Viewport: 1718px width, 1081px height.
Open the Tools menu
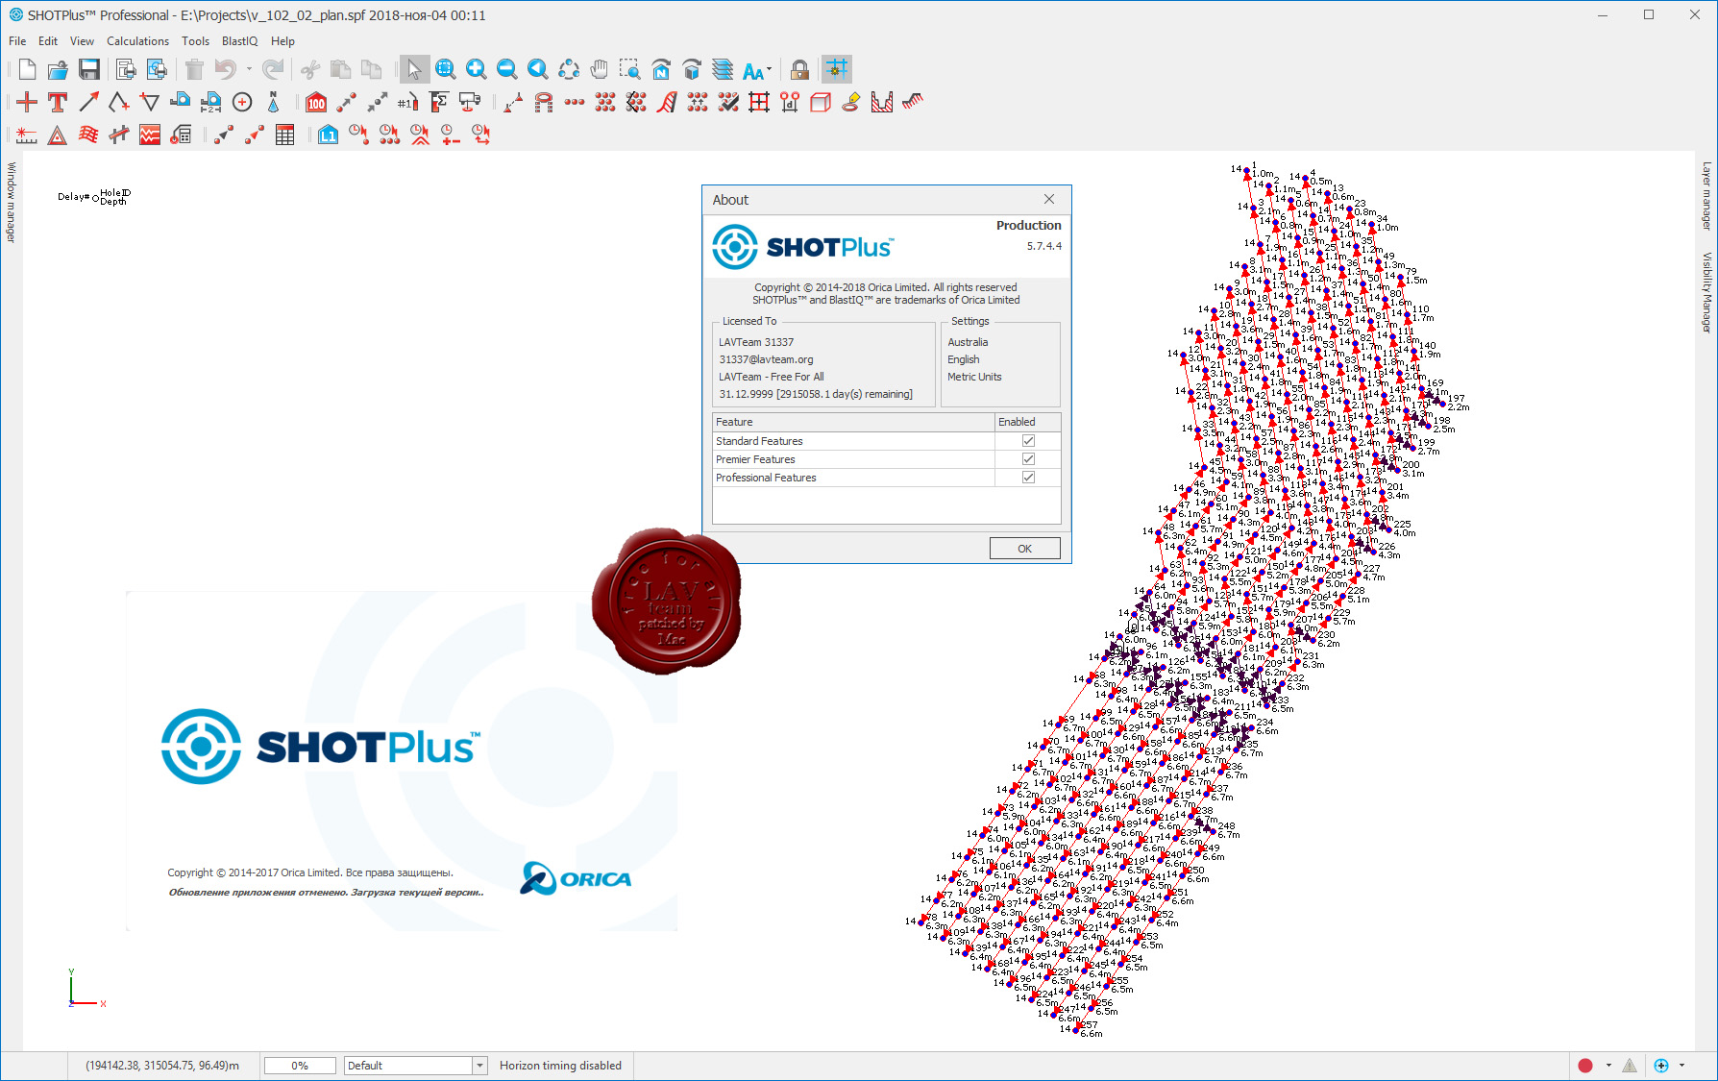tap(195, 41)
